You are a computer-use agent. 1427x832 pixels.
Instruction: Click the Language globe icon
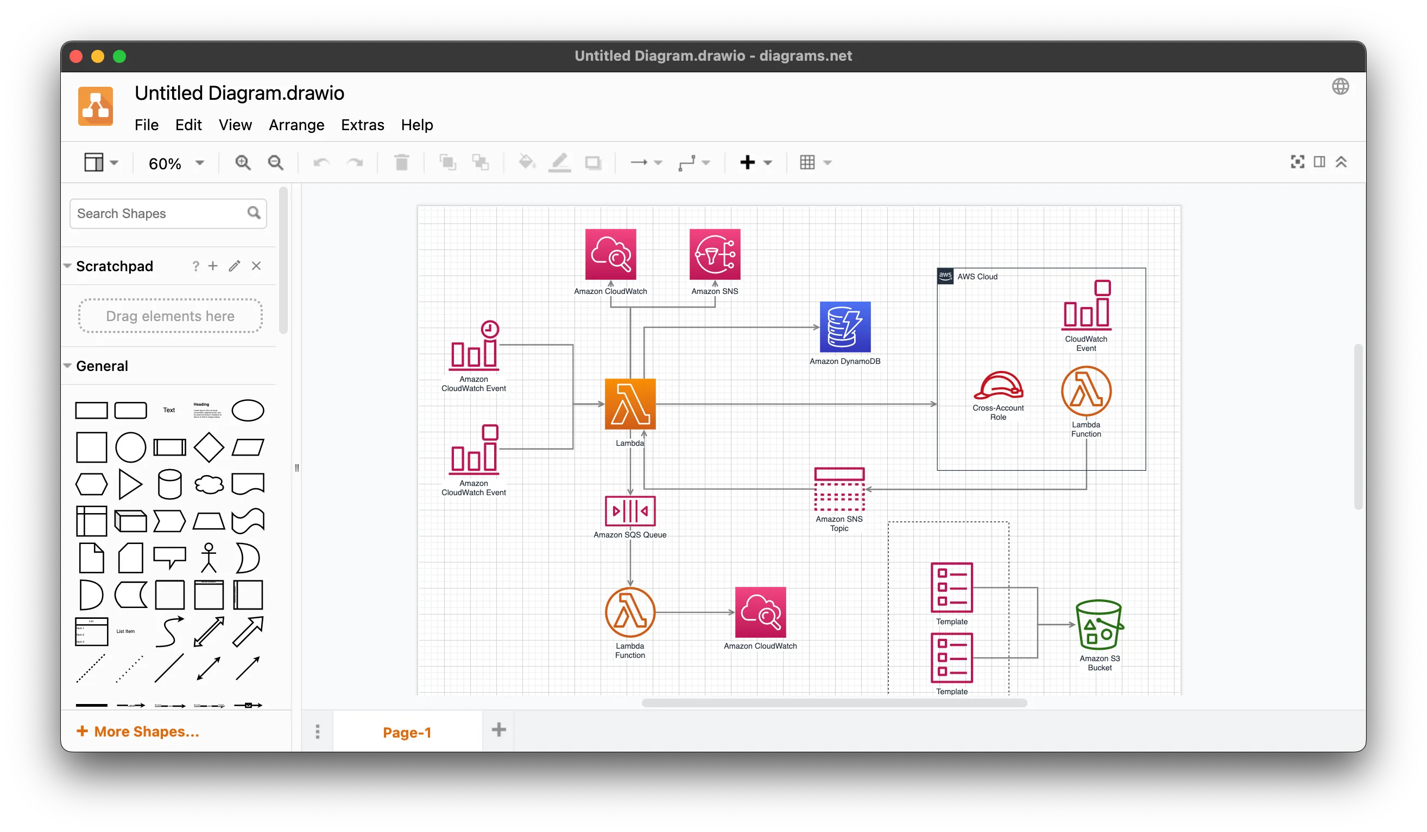[x=1341, y=86]
